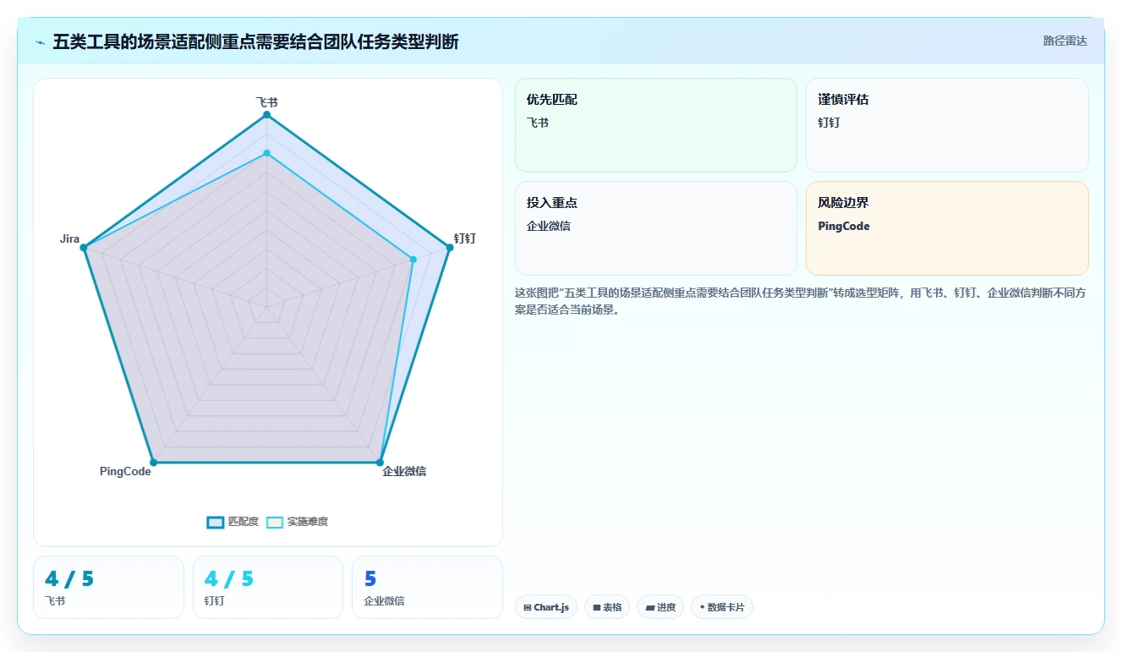Click the page title heading text
This screenshot has width=1122, height=652.
(x=255, y=41)
